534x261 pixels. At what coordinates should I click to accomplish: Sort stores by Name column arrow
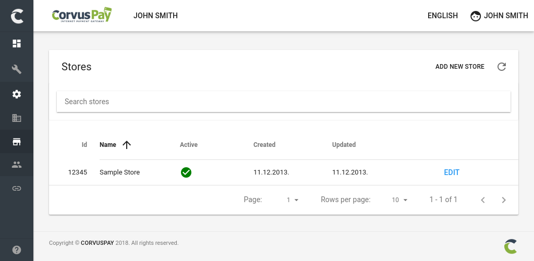(126, 145)
